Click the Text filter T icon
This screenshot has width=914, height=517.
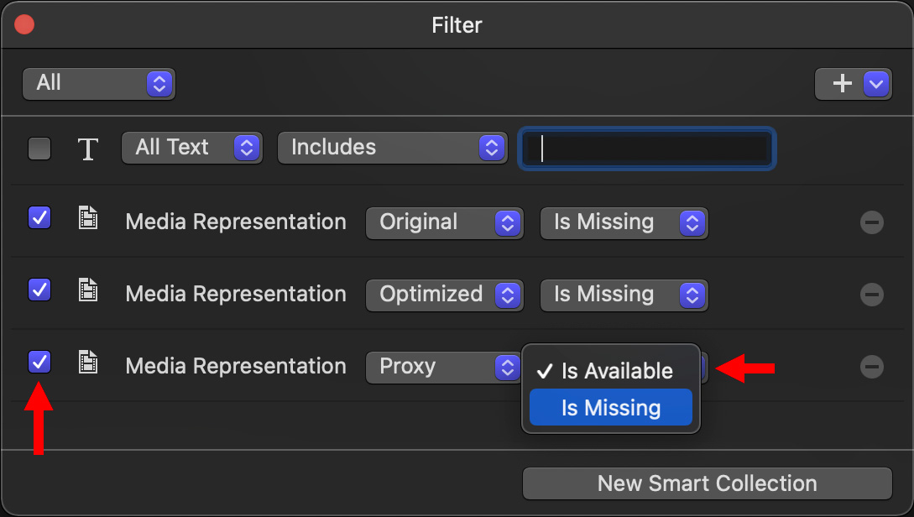click(88, 149)
